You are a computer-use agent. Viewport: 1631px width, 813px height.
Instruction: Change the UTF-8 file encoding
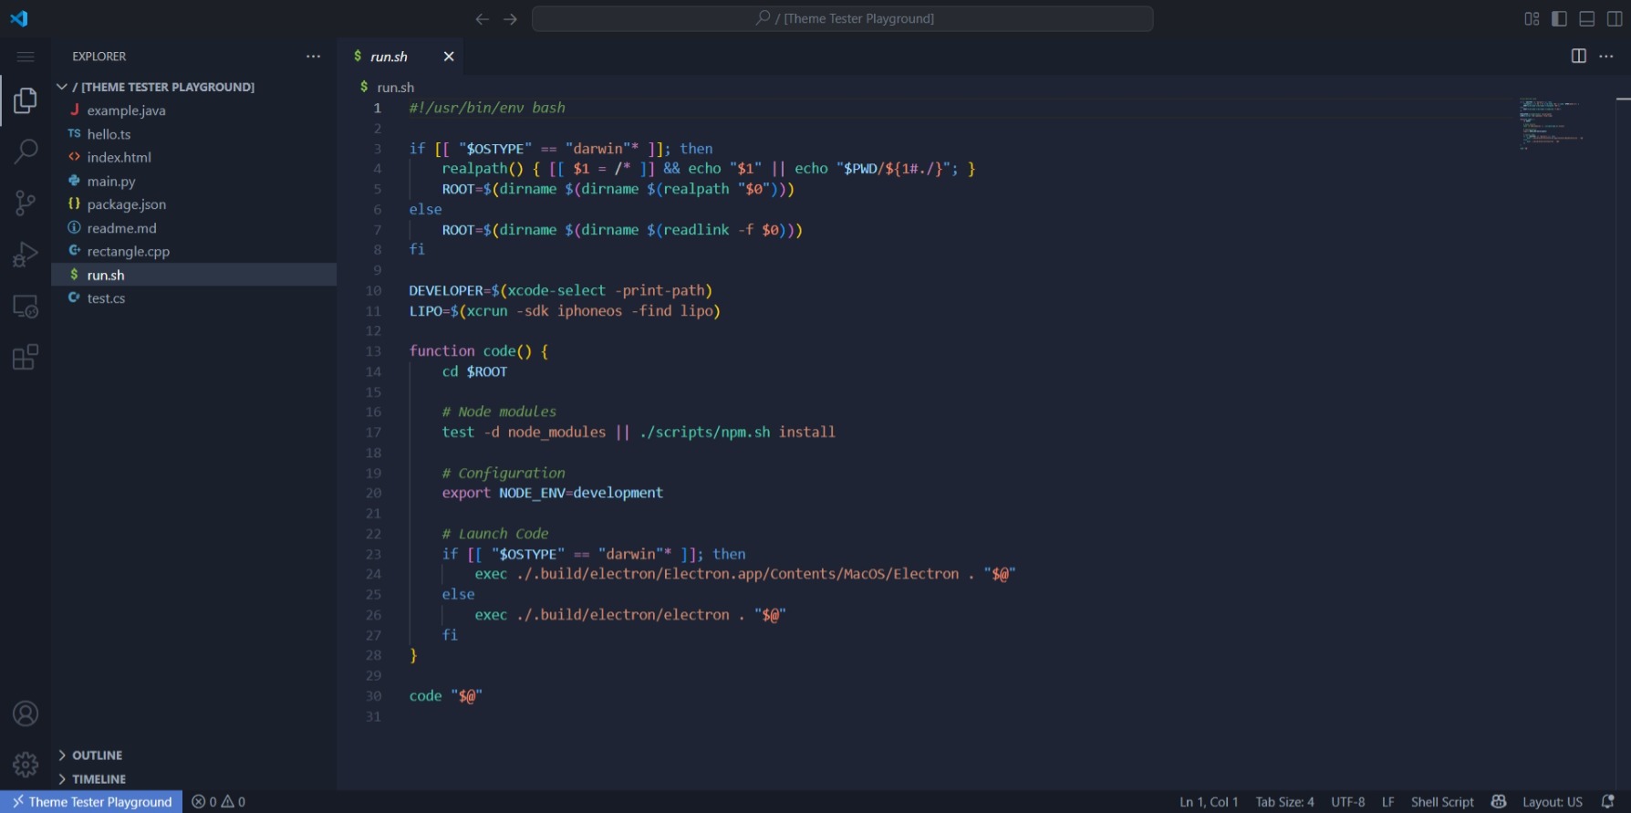pos(1347,802)
